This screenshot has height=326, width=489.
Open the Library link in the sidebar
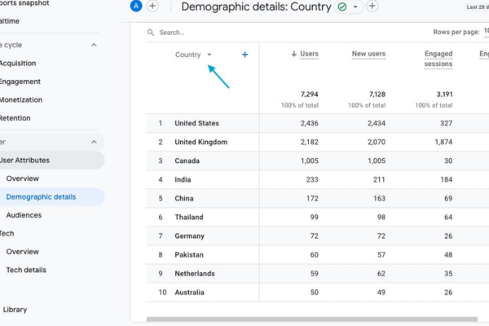coord(15,310)
